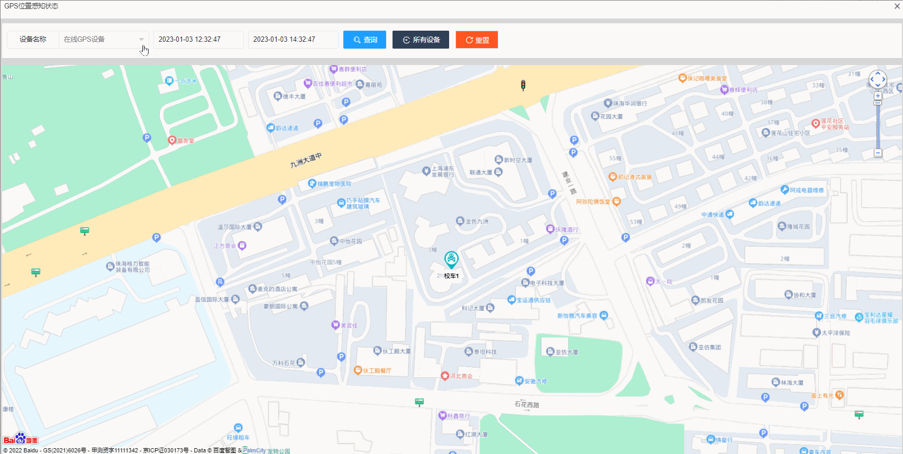Select the 联通大厦 building icon
This screenshot has width=903, height=454.
tap(498, 172)
